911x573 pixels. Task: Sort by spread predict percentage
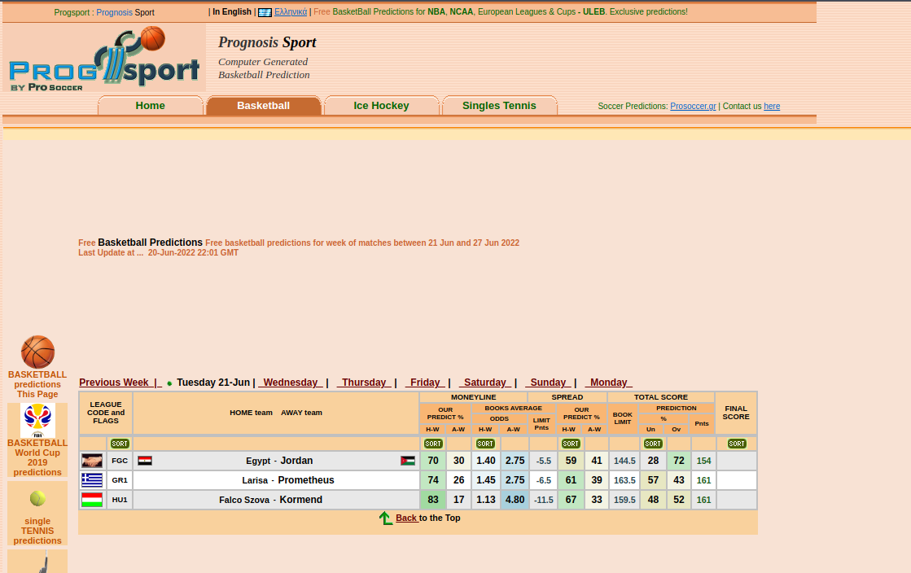(x=571, y=444)
